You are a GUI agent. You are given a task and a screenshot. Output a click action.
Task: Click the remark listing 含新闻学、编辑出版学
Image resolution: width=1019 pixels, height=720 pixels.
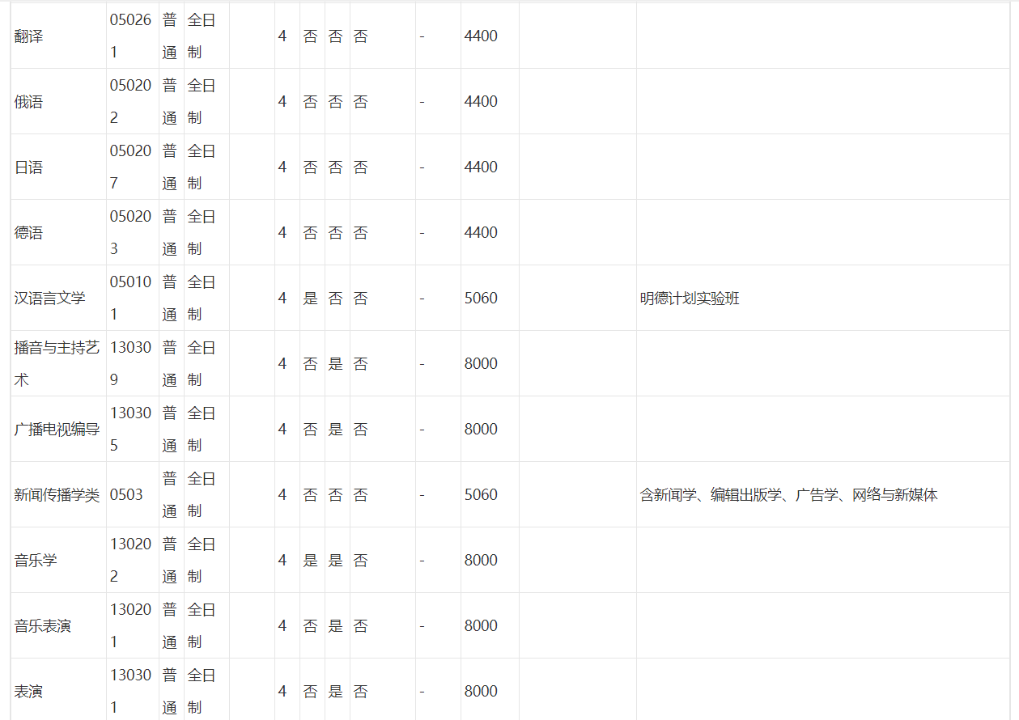click(788, 495)
